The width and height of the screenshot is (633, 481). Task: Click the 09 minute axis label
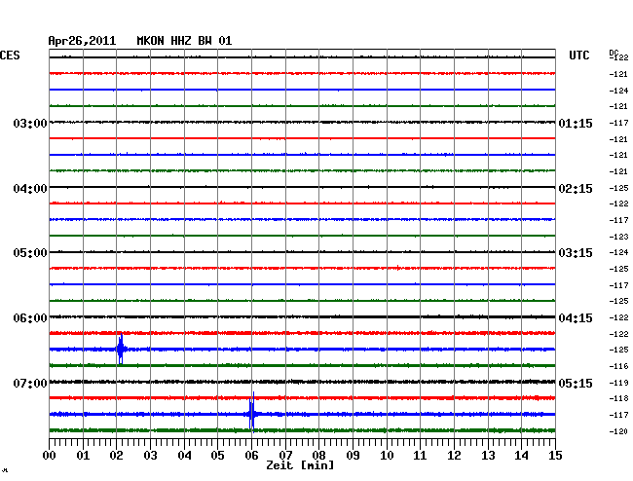(353, 455)
